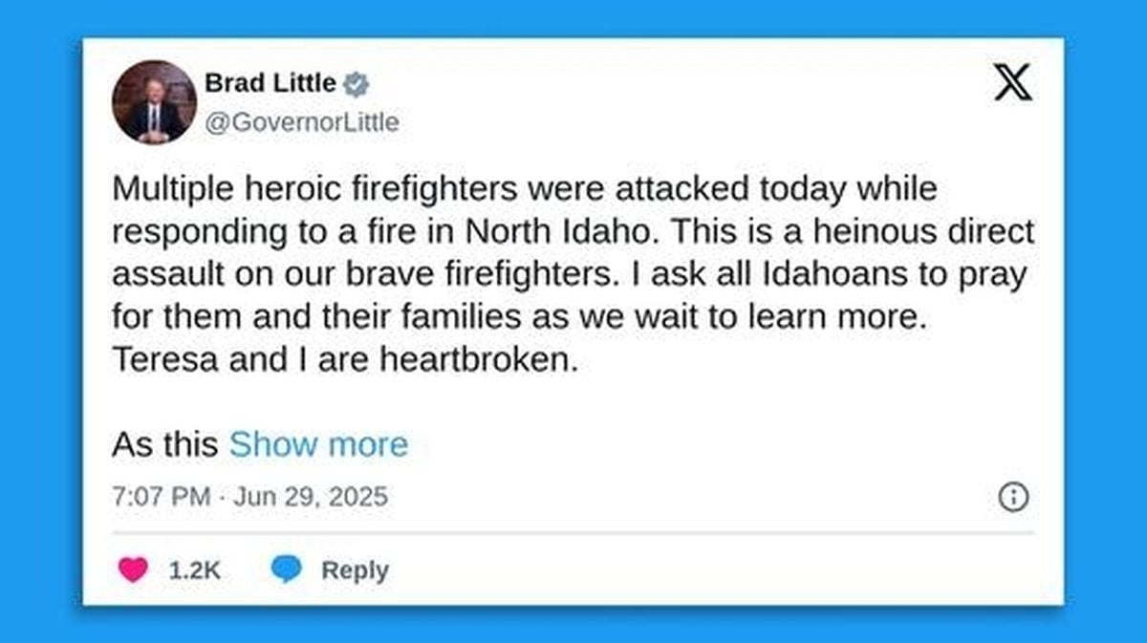Click the 1.2K likes count
The height and width of the screenshot is (643, 1147).
(x=195, y=570)
